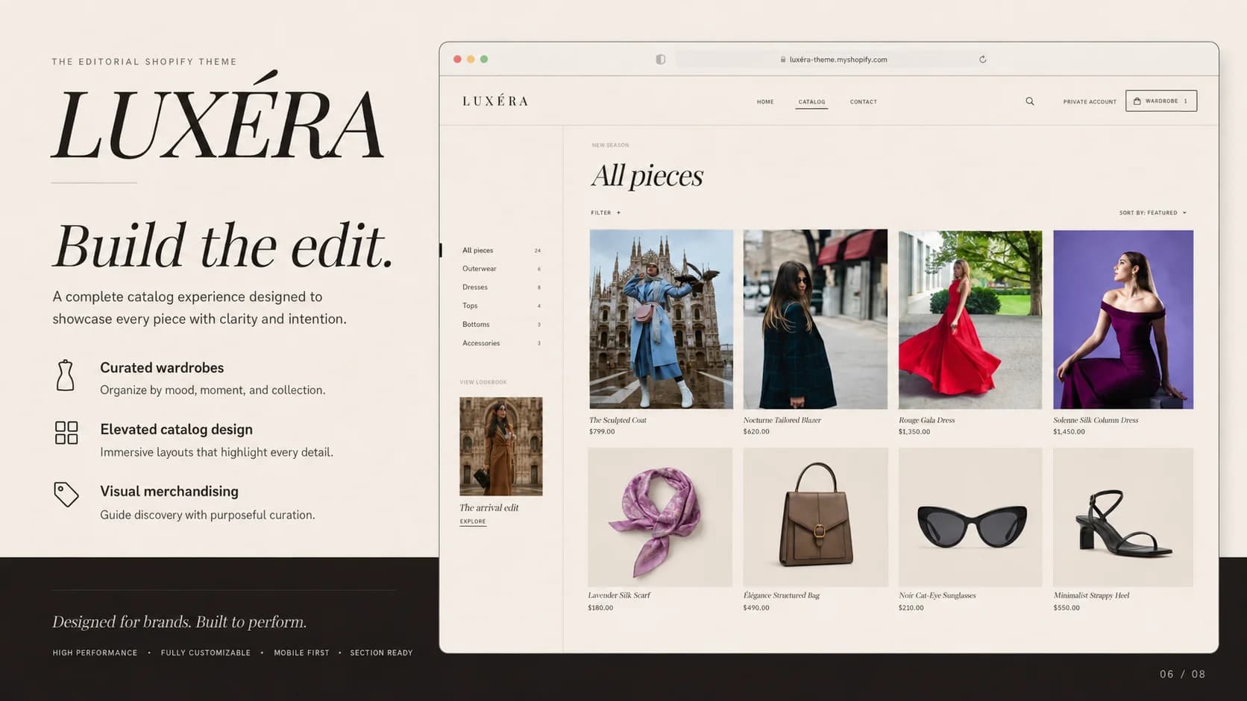This screenshot has width=1247, height=701.
Task: Click the All pieces heading
Action: (x=647, y=176)
